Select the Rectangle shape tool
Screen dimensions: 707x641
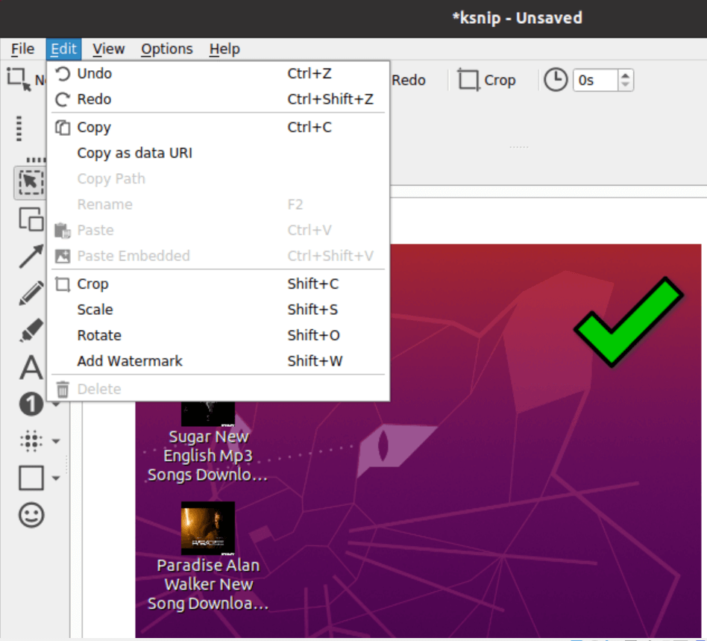31,478
